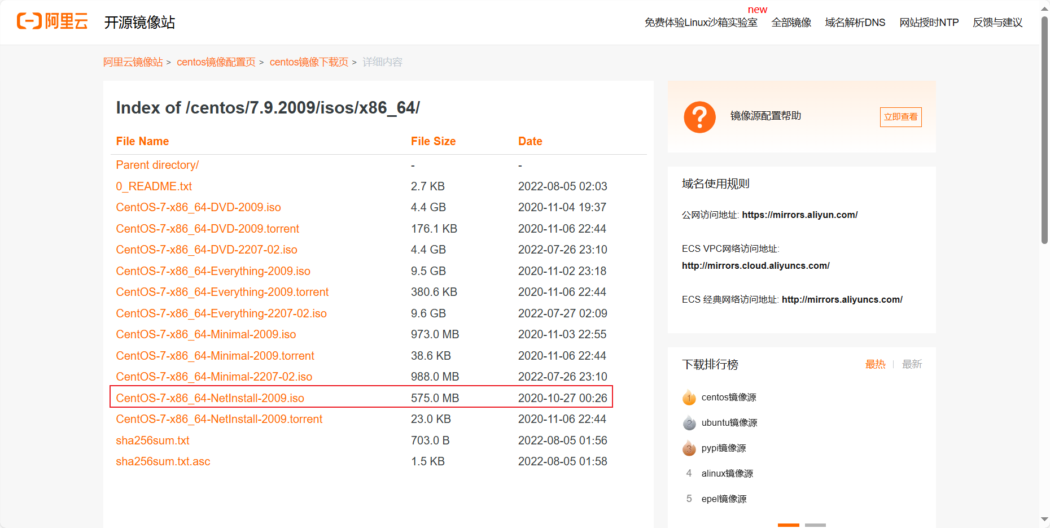The image size is (1050, 528).
Task: Click the page scrollbar up arrow
Action: click(x=1044, y=8)
